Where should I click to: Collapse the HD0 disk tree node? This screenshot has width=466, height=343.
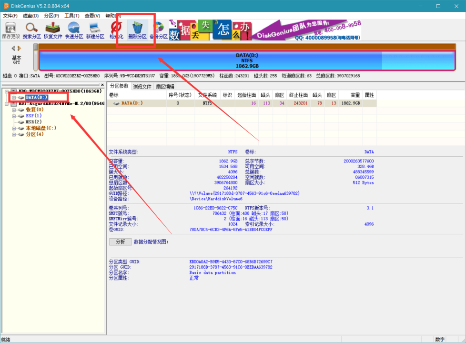7,91
